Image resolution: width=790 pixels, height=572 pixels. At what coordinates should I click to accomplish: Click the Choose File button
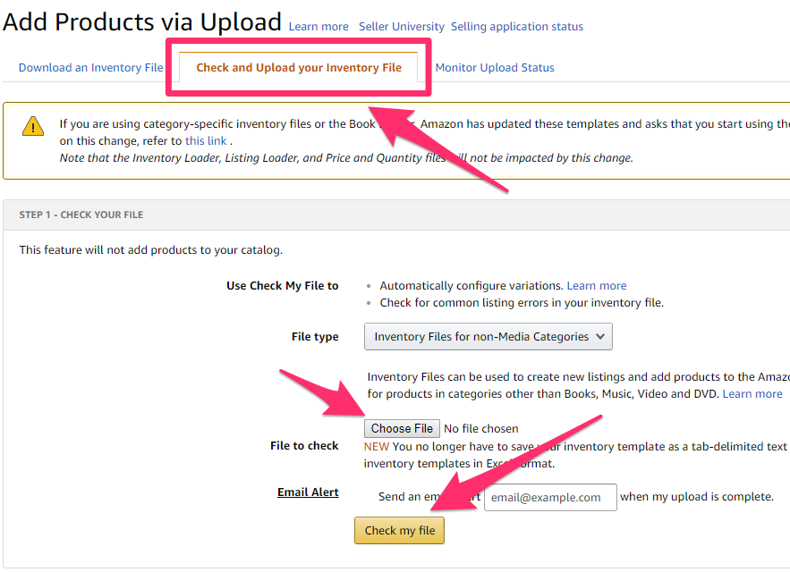point(402,428)
